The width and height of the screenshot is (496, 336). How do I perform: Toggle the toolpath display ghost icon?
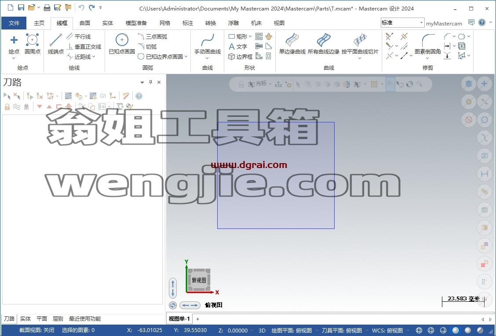pos(26,107)
